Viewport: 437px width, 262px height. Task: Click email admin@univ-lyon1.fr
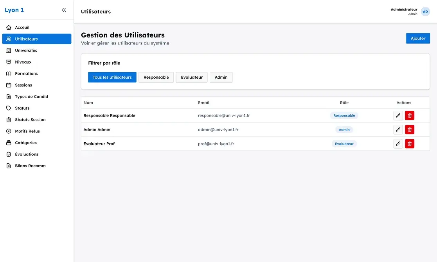218,130
